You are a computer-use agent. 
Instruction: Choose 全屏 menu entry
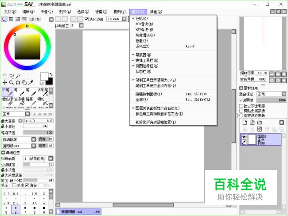(141, 100)
